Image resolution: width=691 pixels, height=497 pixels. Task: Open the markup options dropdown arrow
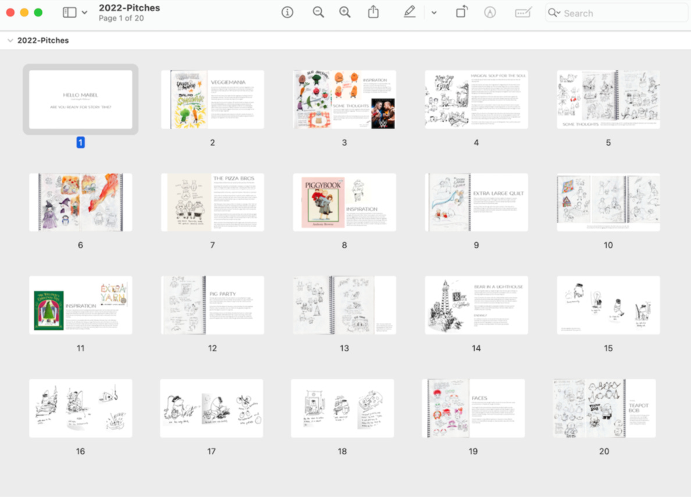click(x=434, y=13)
